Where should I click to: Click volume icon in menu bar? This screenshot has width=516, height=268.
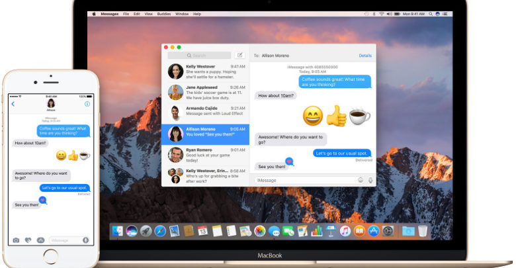[389, 14]
